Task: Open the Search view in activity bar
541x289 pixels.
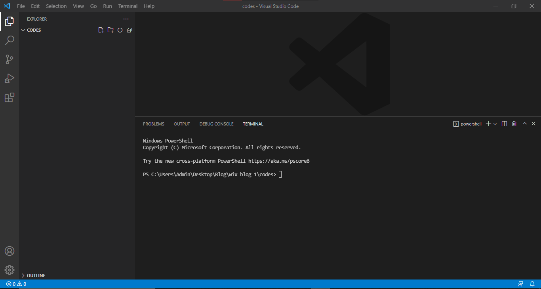Action: pos(10,40)
